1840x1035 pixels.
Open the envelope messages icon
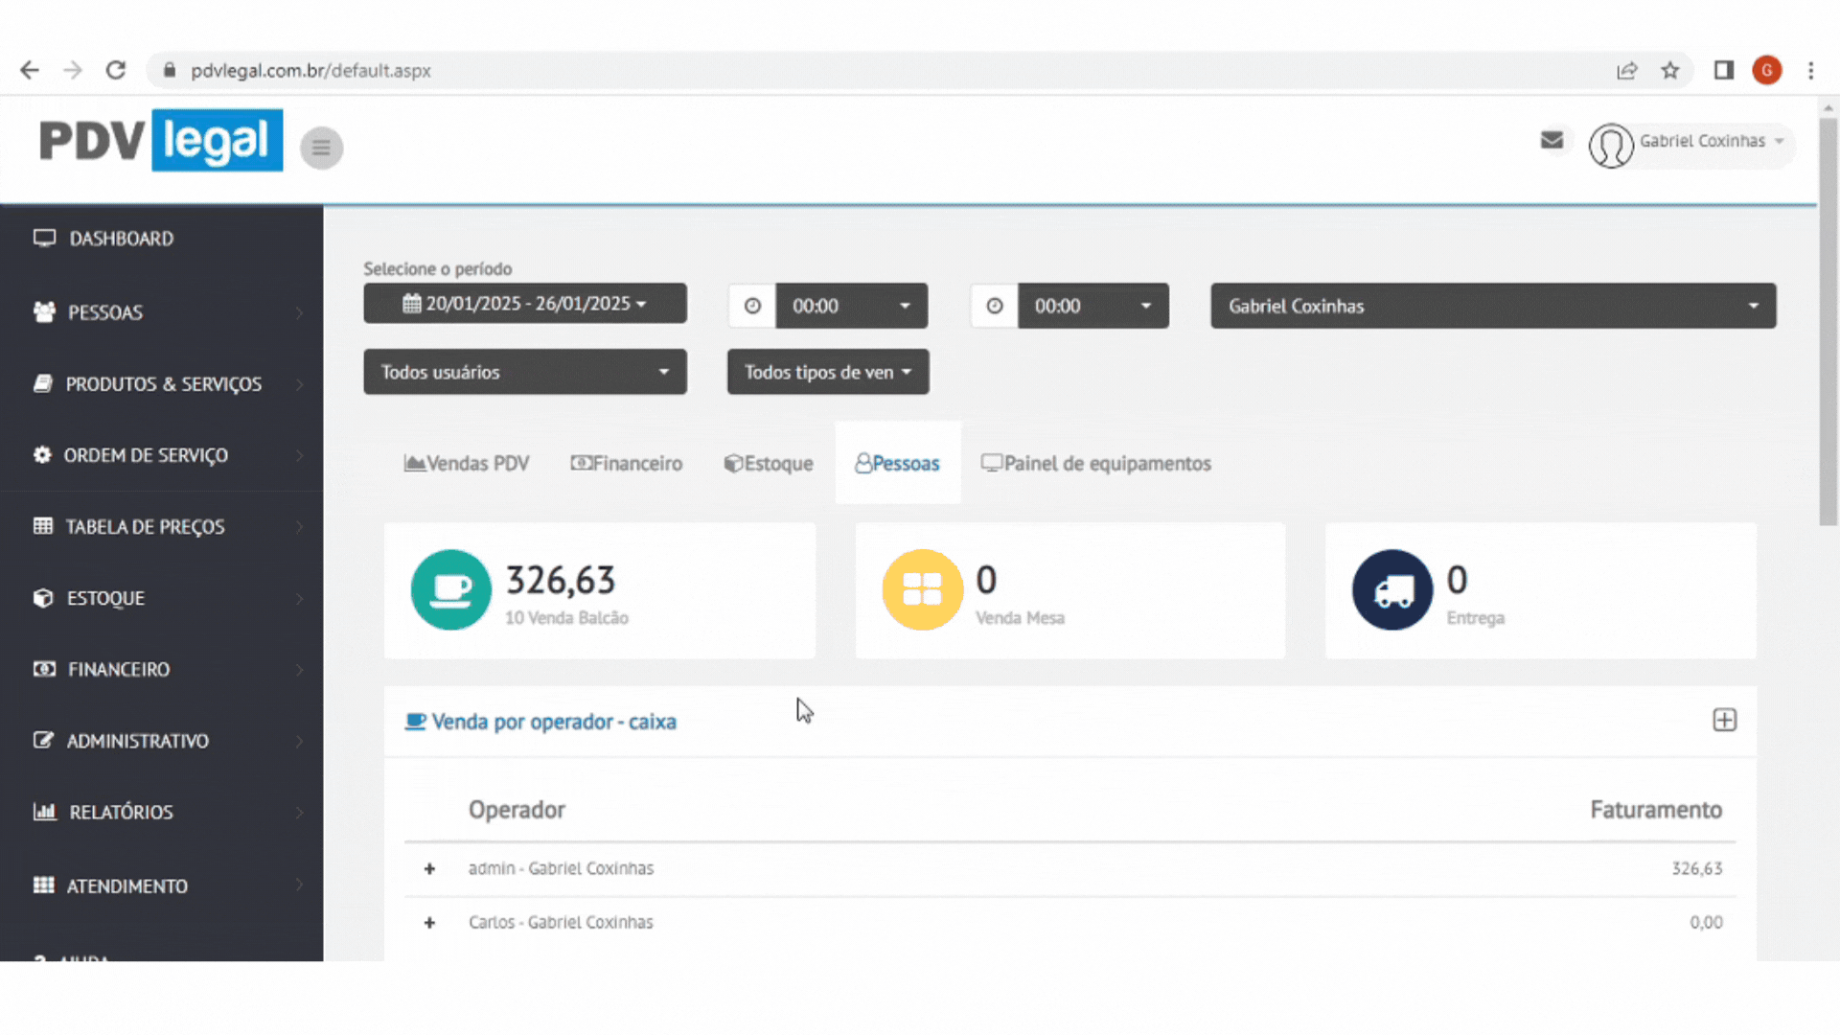[1552, 141]
